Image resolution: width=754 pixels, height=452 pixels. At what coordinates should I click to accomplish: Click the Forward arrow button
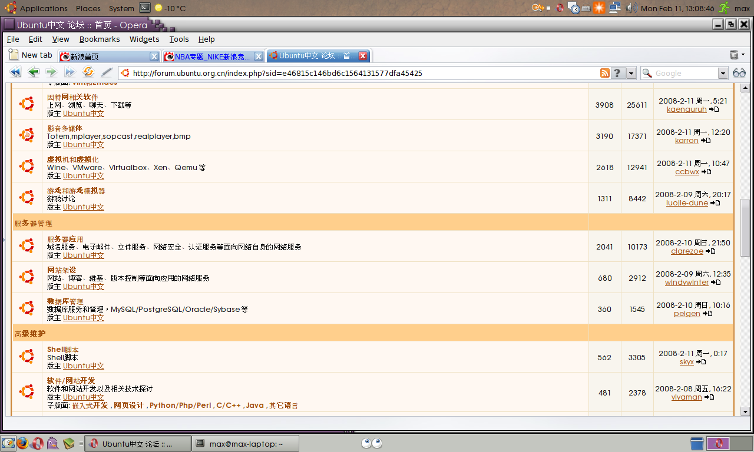point(51,72)
